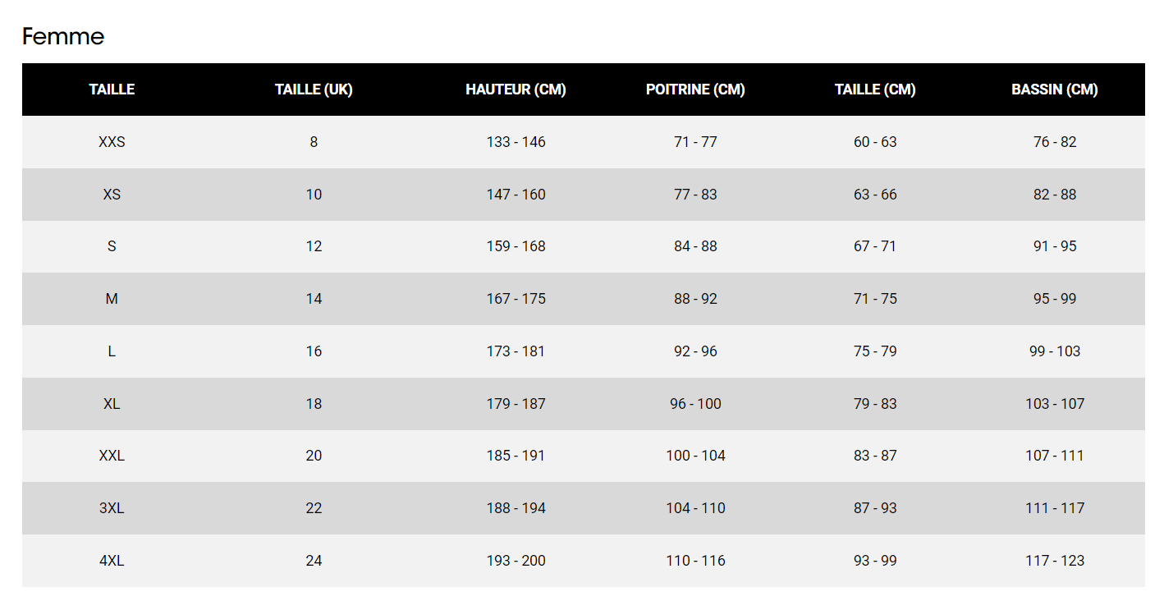Viewport: 1164px width, 610px height.
Task: Click waist range 60 - 63
Action: pos(875,142)
